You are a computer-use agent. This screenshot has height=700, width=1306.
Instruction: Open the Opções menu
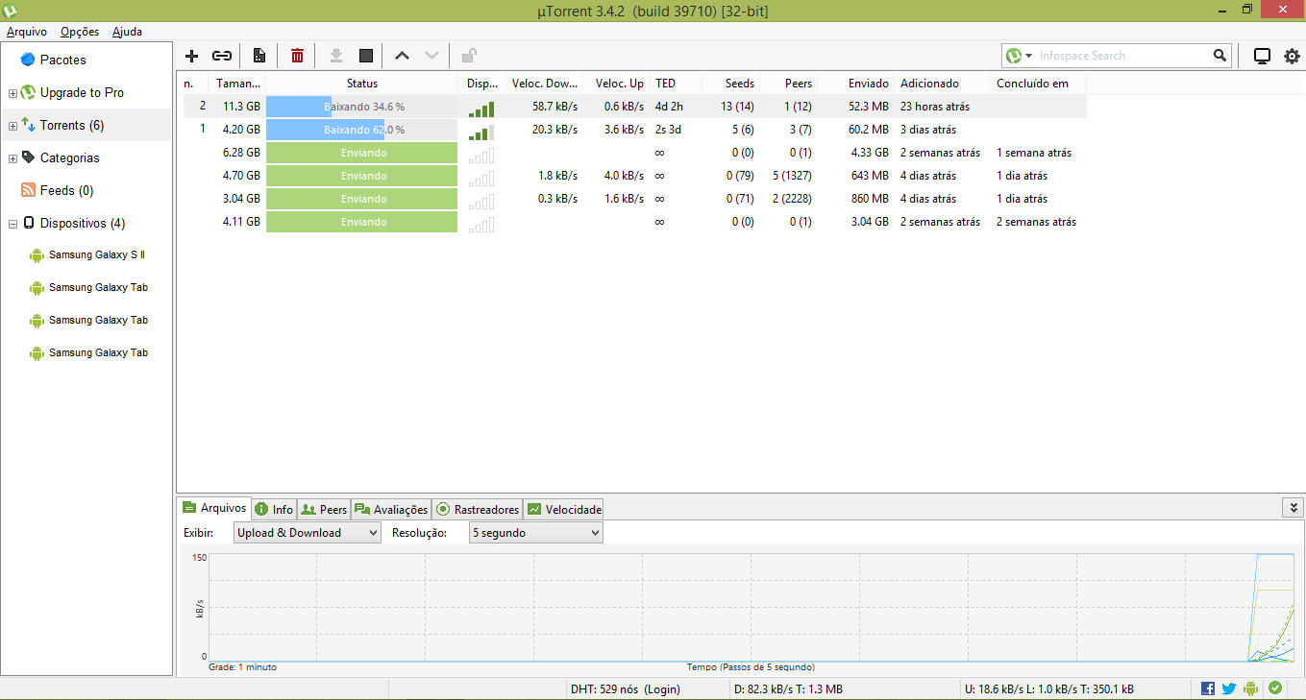(80, 32)
